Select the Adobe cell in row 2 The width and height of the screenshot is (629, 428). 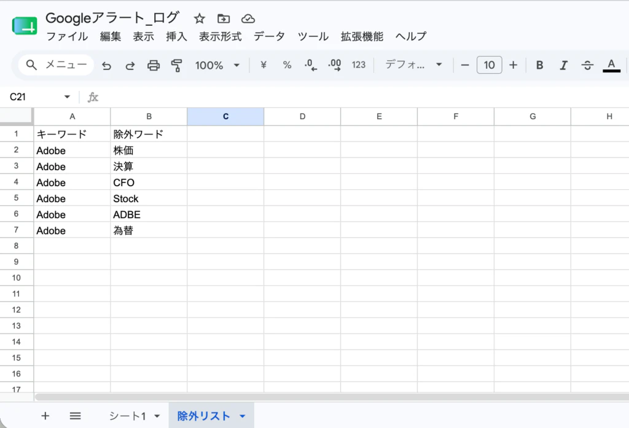[72, 150]
